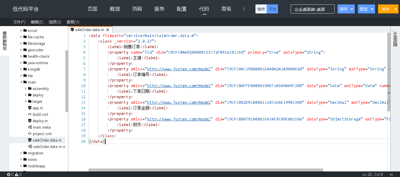Switch to the 数据 top tab
400x177 pixels.
(115, 9)
